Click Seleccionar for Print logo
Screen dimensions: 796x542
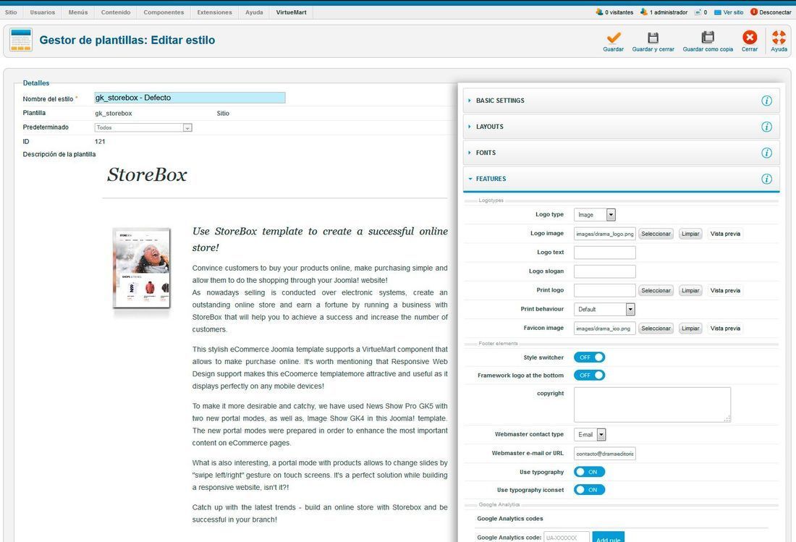pos(656,290)
